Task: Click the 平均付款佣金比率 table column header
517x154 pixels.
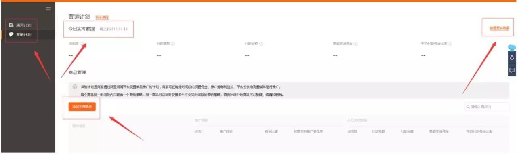Action: [x=479, y=131]
